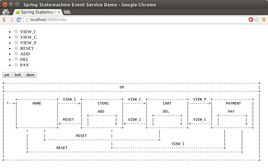Maximize the Chrome window
268x168 pixels.
[x=17, y=5]
